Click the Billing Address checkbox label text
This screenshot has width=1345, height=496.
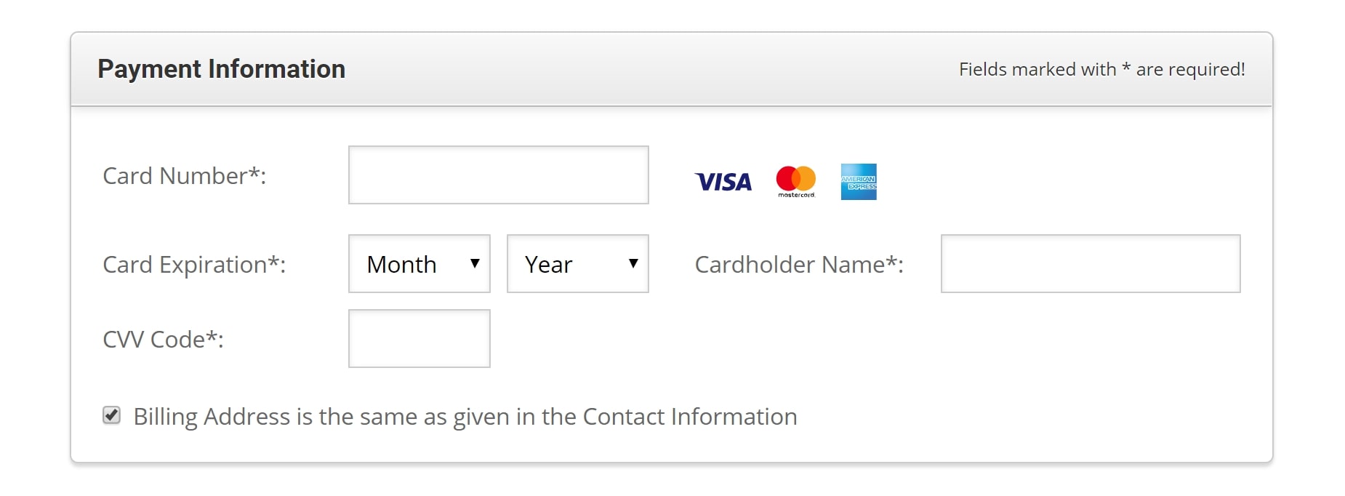[x=465, y=417]
